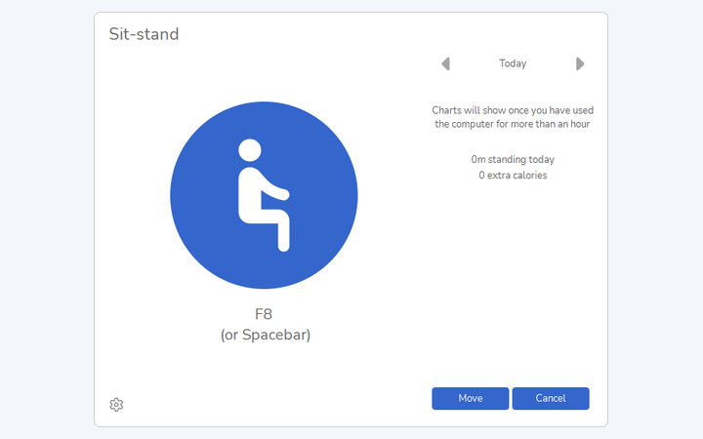Click the Move button
The height and width of the screenshot is (439, 703).
click(471, 398)
